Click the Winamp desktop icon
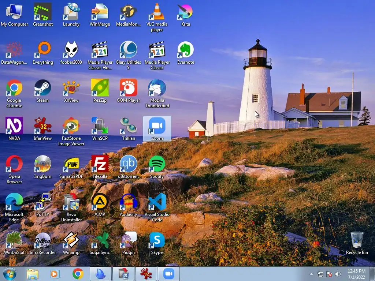Viewport: 375px width, 281px height. point(71,243)
